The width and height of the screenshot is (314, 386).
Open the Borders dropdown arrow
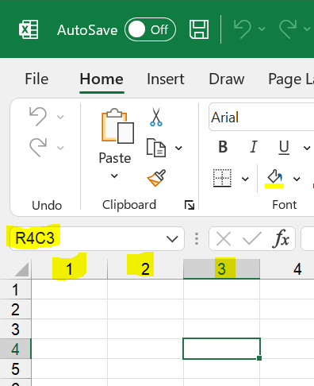coord(245,179)
